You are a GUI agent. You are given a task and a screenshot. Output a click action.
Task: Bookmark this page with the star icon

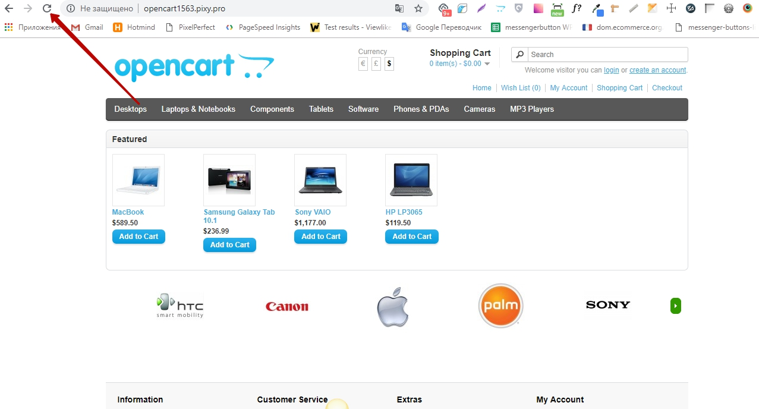pyautogui.click(x=418, y=9)
